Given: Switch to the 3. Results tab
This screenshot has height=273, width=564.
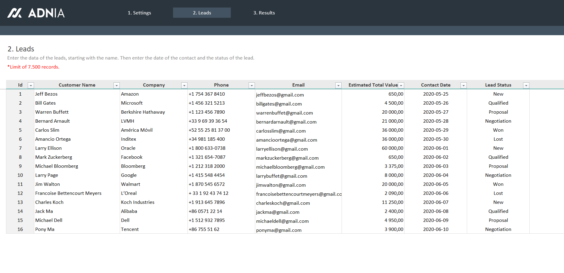Looking at the screenshot, I should click(x=264, y=13).
